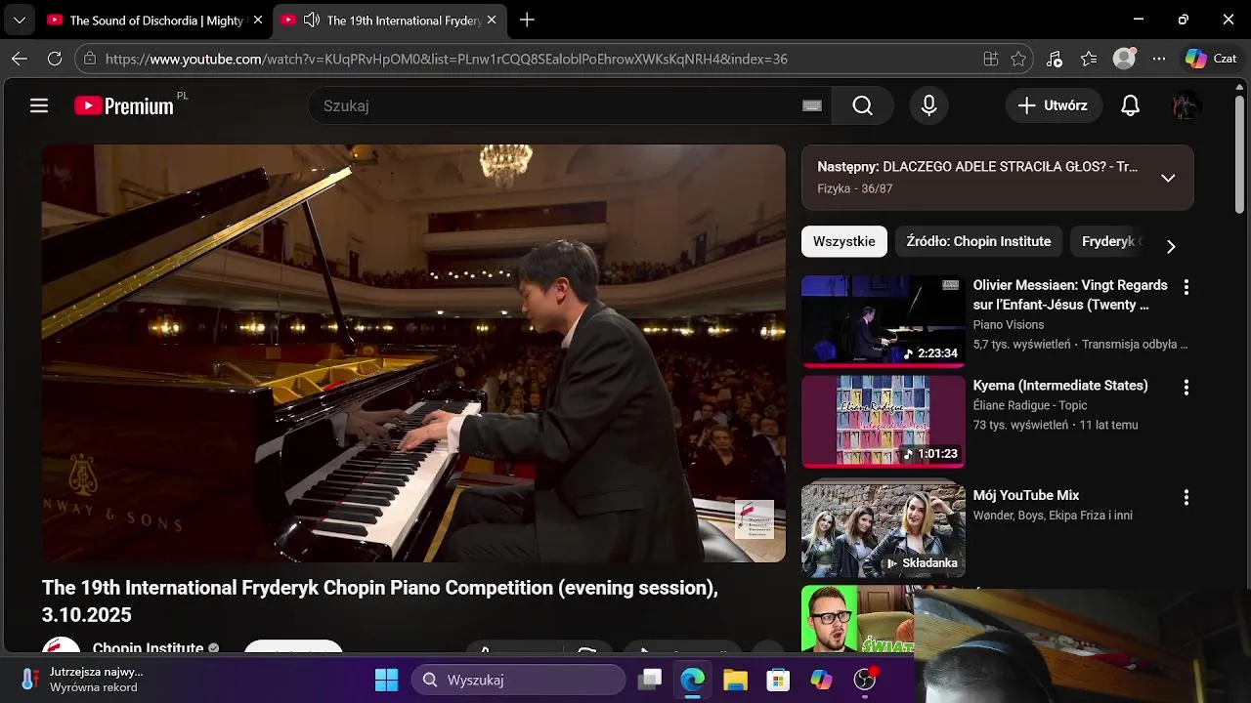Click the Utwórz create button
The width and height of the screenshot is (1251, 703).
(x=1054, y=105)
